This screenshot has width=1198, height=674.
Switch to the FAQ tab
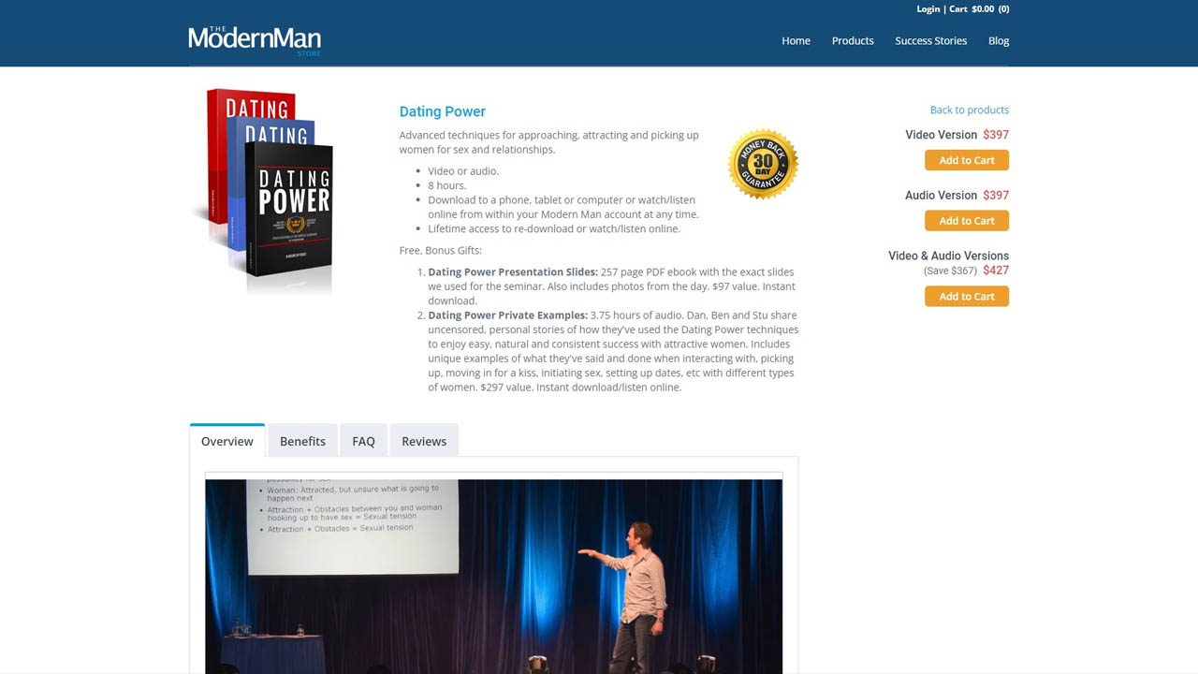tap(363, 440)
